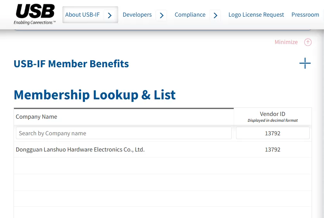The width and height of the screenshot is (324, 218).
Task: Select the Dongguan Lanshuo Hardware Electronics row
Action: (x=80, y=150)
